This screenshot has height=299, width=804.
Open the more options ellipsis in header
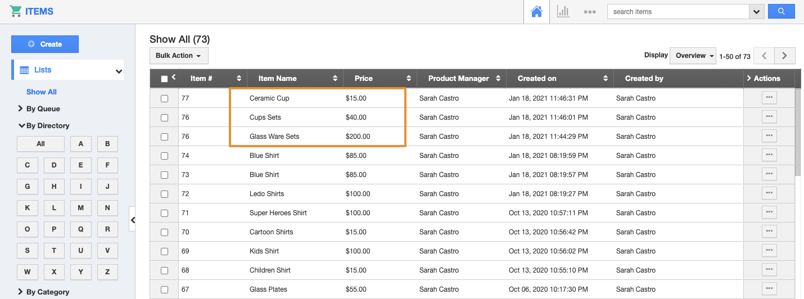pyautogui.click(x=589, y=12)
